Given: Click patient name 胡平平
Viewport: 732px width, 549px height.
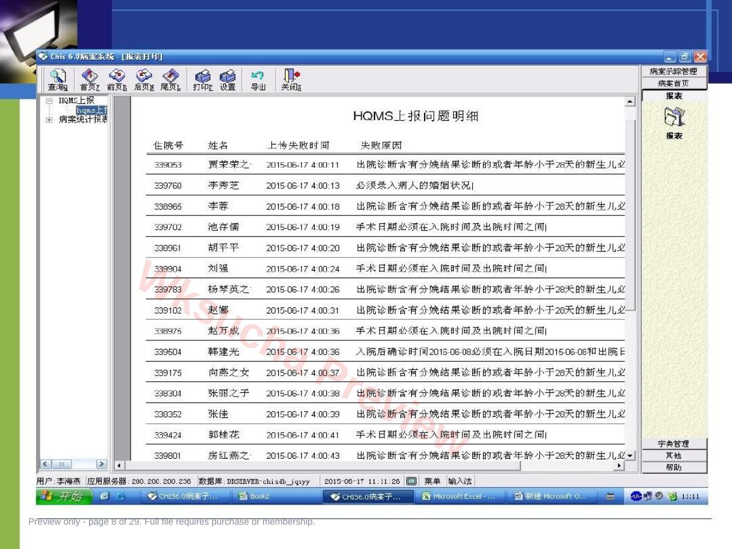Looking at the screenshot, I should tap(223, 248).
